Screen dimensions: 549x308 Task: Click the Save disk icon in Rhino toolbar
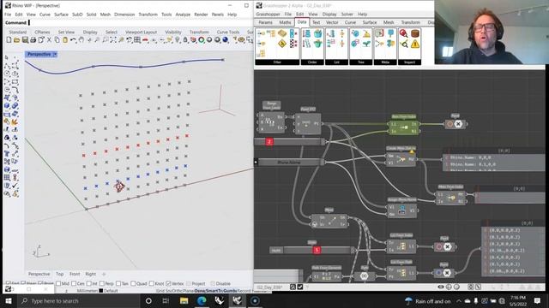(25, 40)
